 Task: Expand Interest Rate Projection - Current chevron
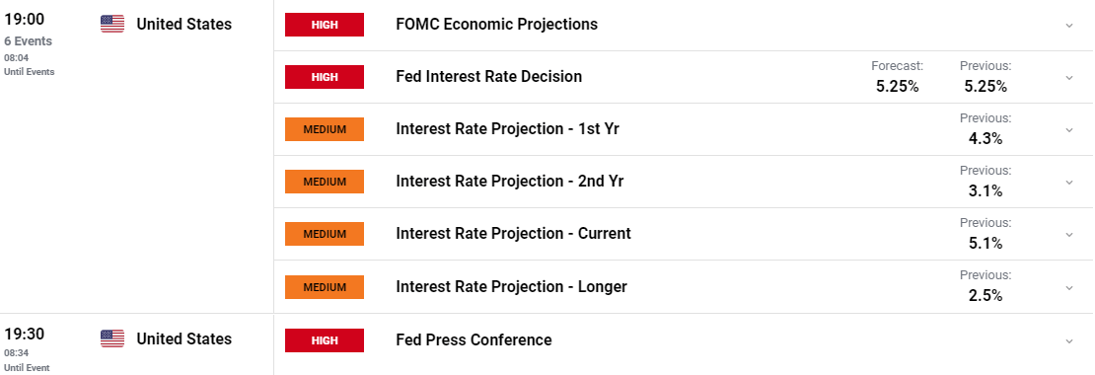pos(1068,235)
